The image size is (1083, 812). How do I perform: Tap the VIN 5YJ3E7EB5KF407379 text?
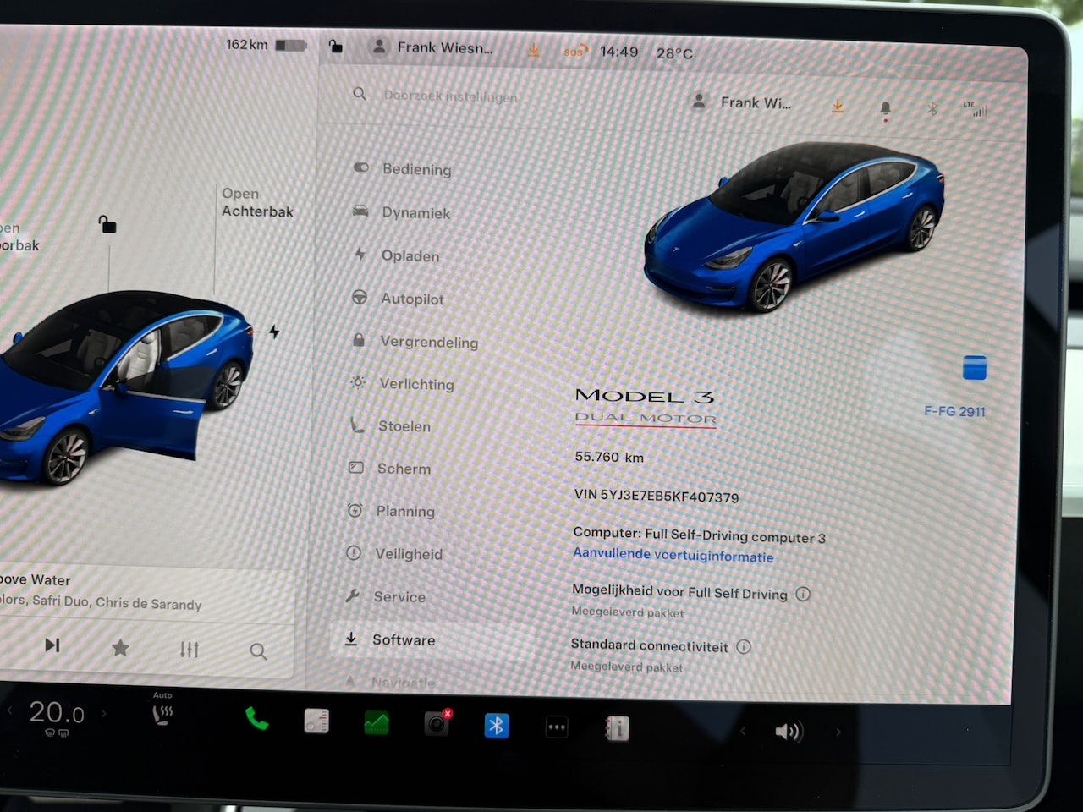tap(657, 496)
